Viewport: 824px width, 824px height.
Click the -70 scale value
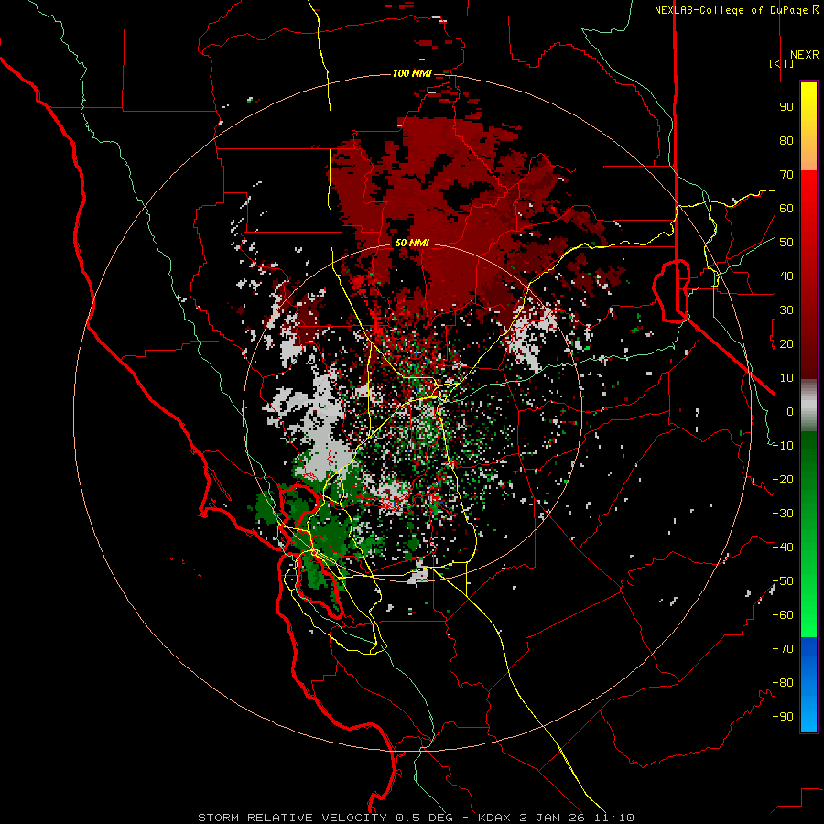click(x=783, y=649)
